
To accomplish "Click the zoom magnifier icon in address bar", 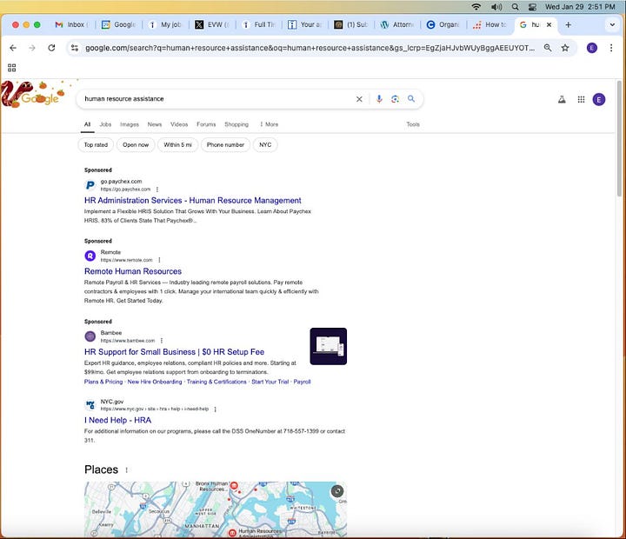I will pos(548,48).
